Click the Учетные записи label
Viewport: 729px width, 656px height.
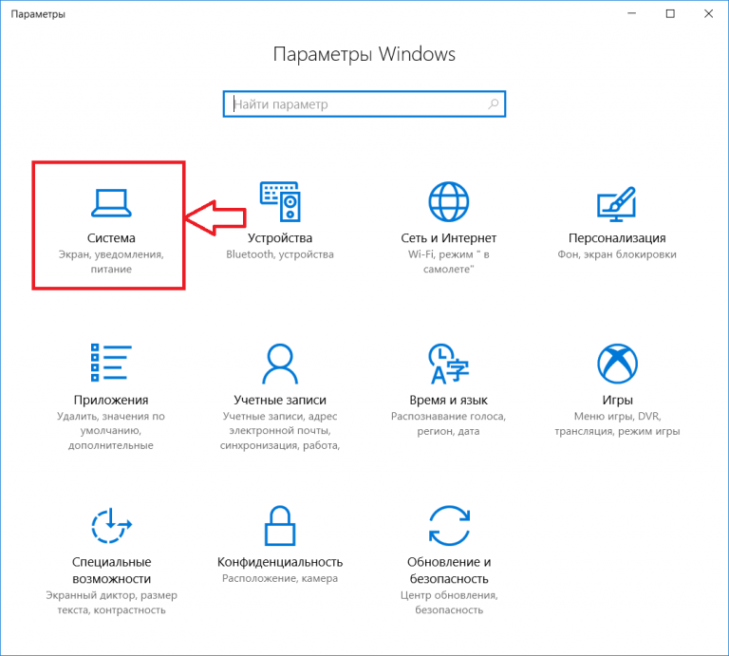coord(280,400)
